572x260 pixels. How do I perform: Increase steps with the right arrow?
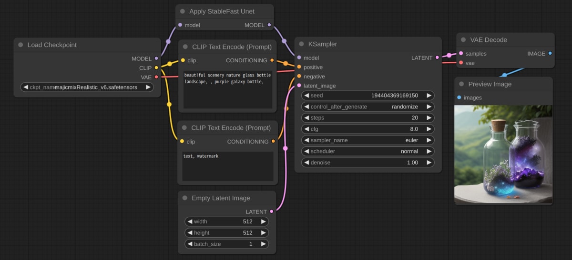[x=429, y=118]
